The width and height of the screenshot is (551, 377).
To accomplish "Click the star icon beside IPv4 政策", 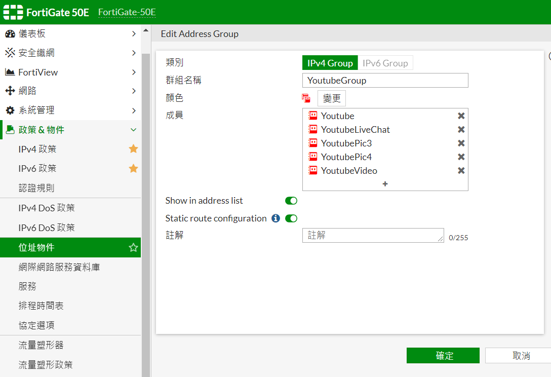I will (x=133, y=149).
